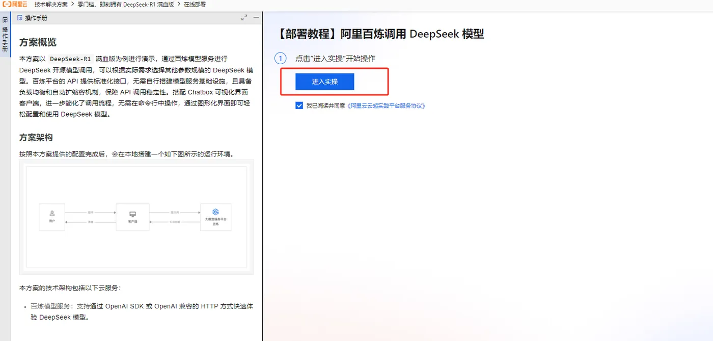
Task: Click the 阿里云 logo in the top bar
Action: (15, 4)
